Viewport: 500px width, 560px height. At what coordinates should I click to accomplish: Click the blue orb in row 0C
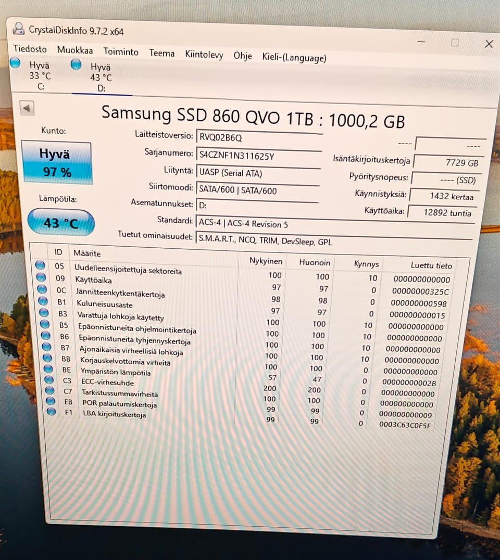click(x=42, y=289)
